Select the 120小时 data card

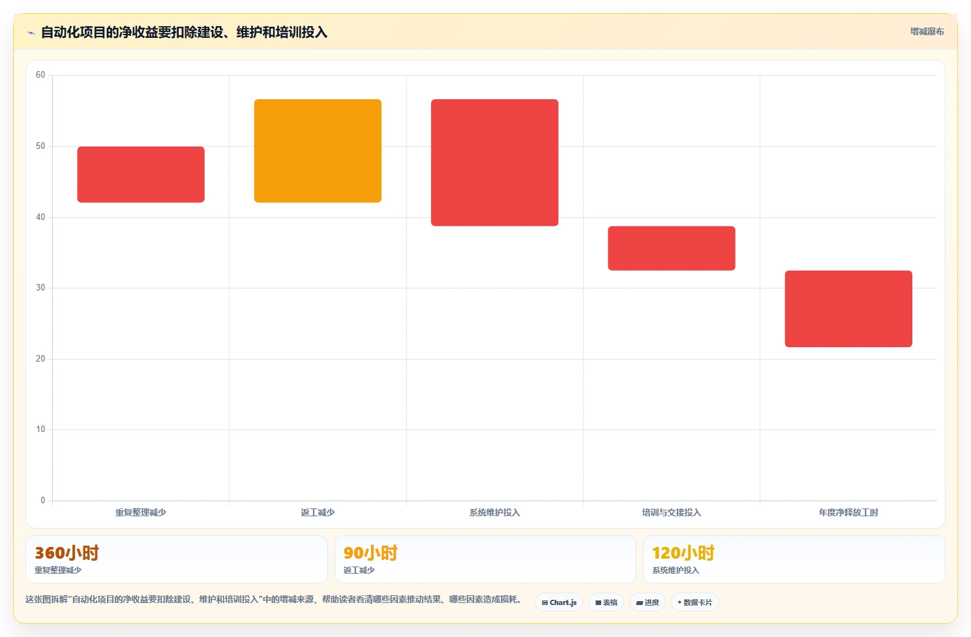pos(794,559)
